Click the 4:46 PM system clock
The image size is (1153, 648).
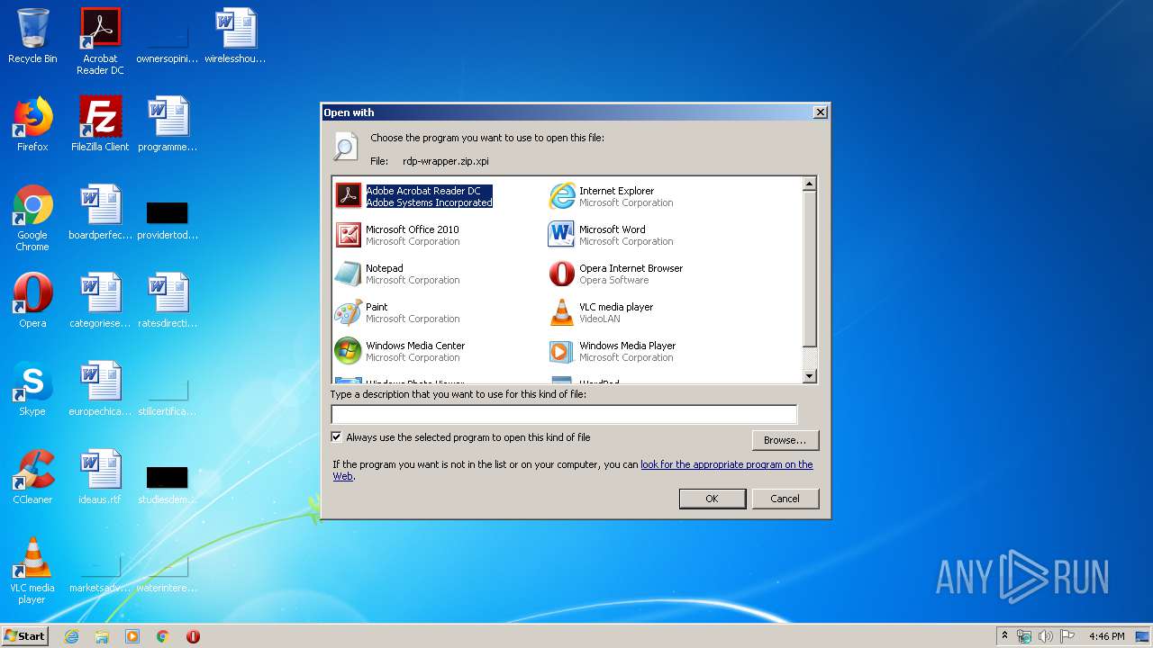[1106, 636]
